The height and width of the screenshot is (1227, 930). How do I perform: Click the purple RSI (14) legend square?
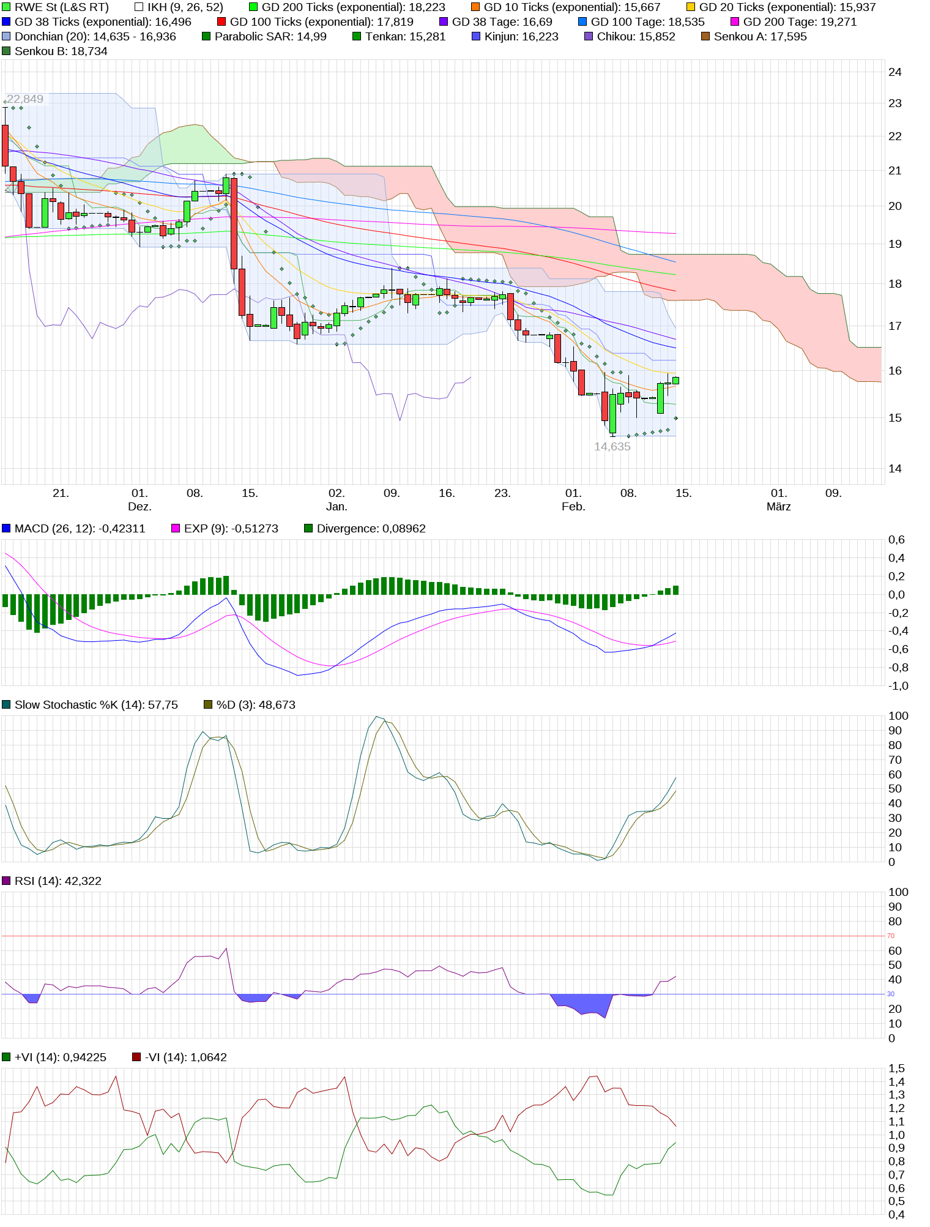(x=6, y=881)
